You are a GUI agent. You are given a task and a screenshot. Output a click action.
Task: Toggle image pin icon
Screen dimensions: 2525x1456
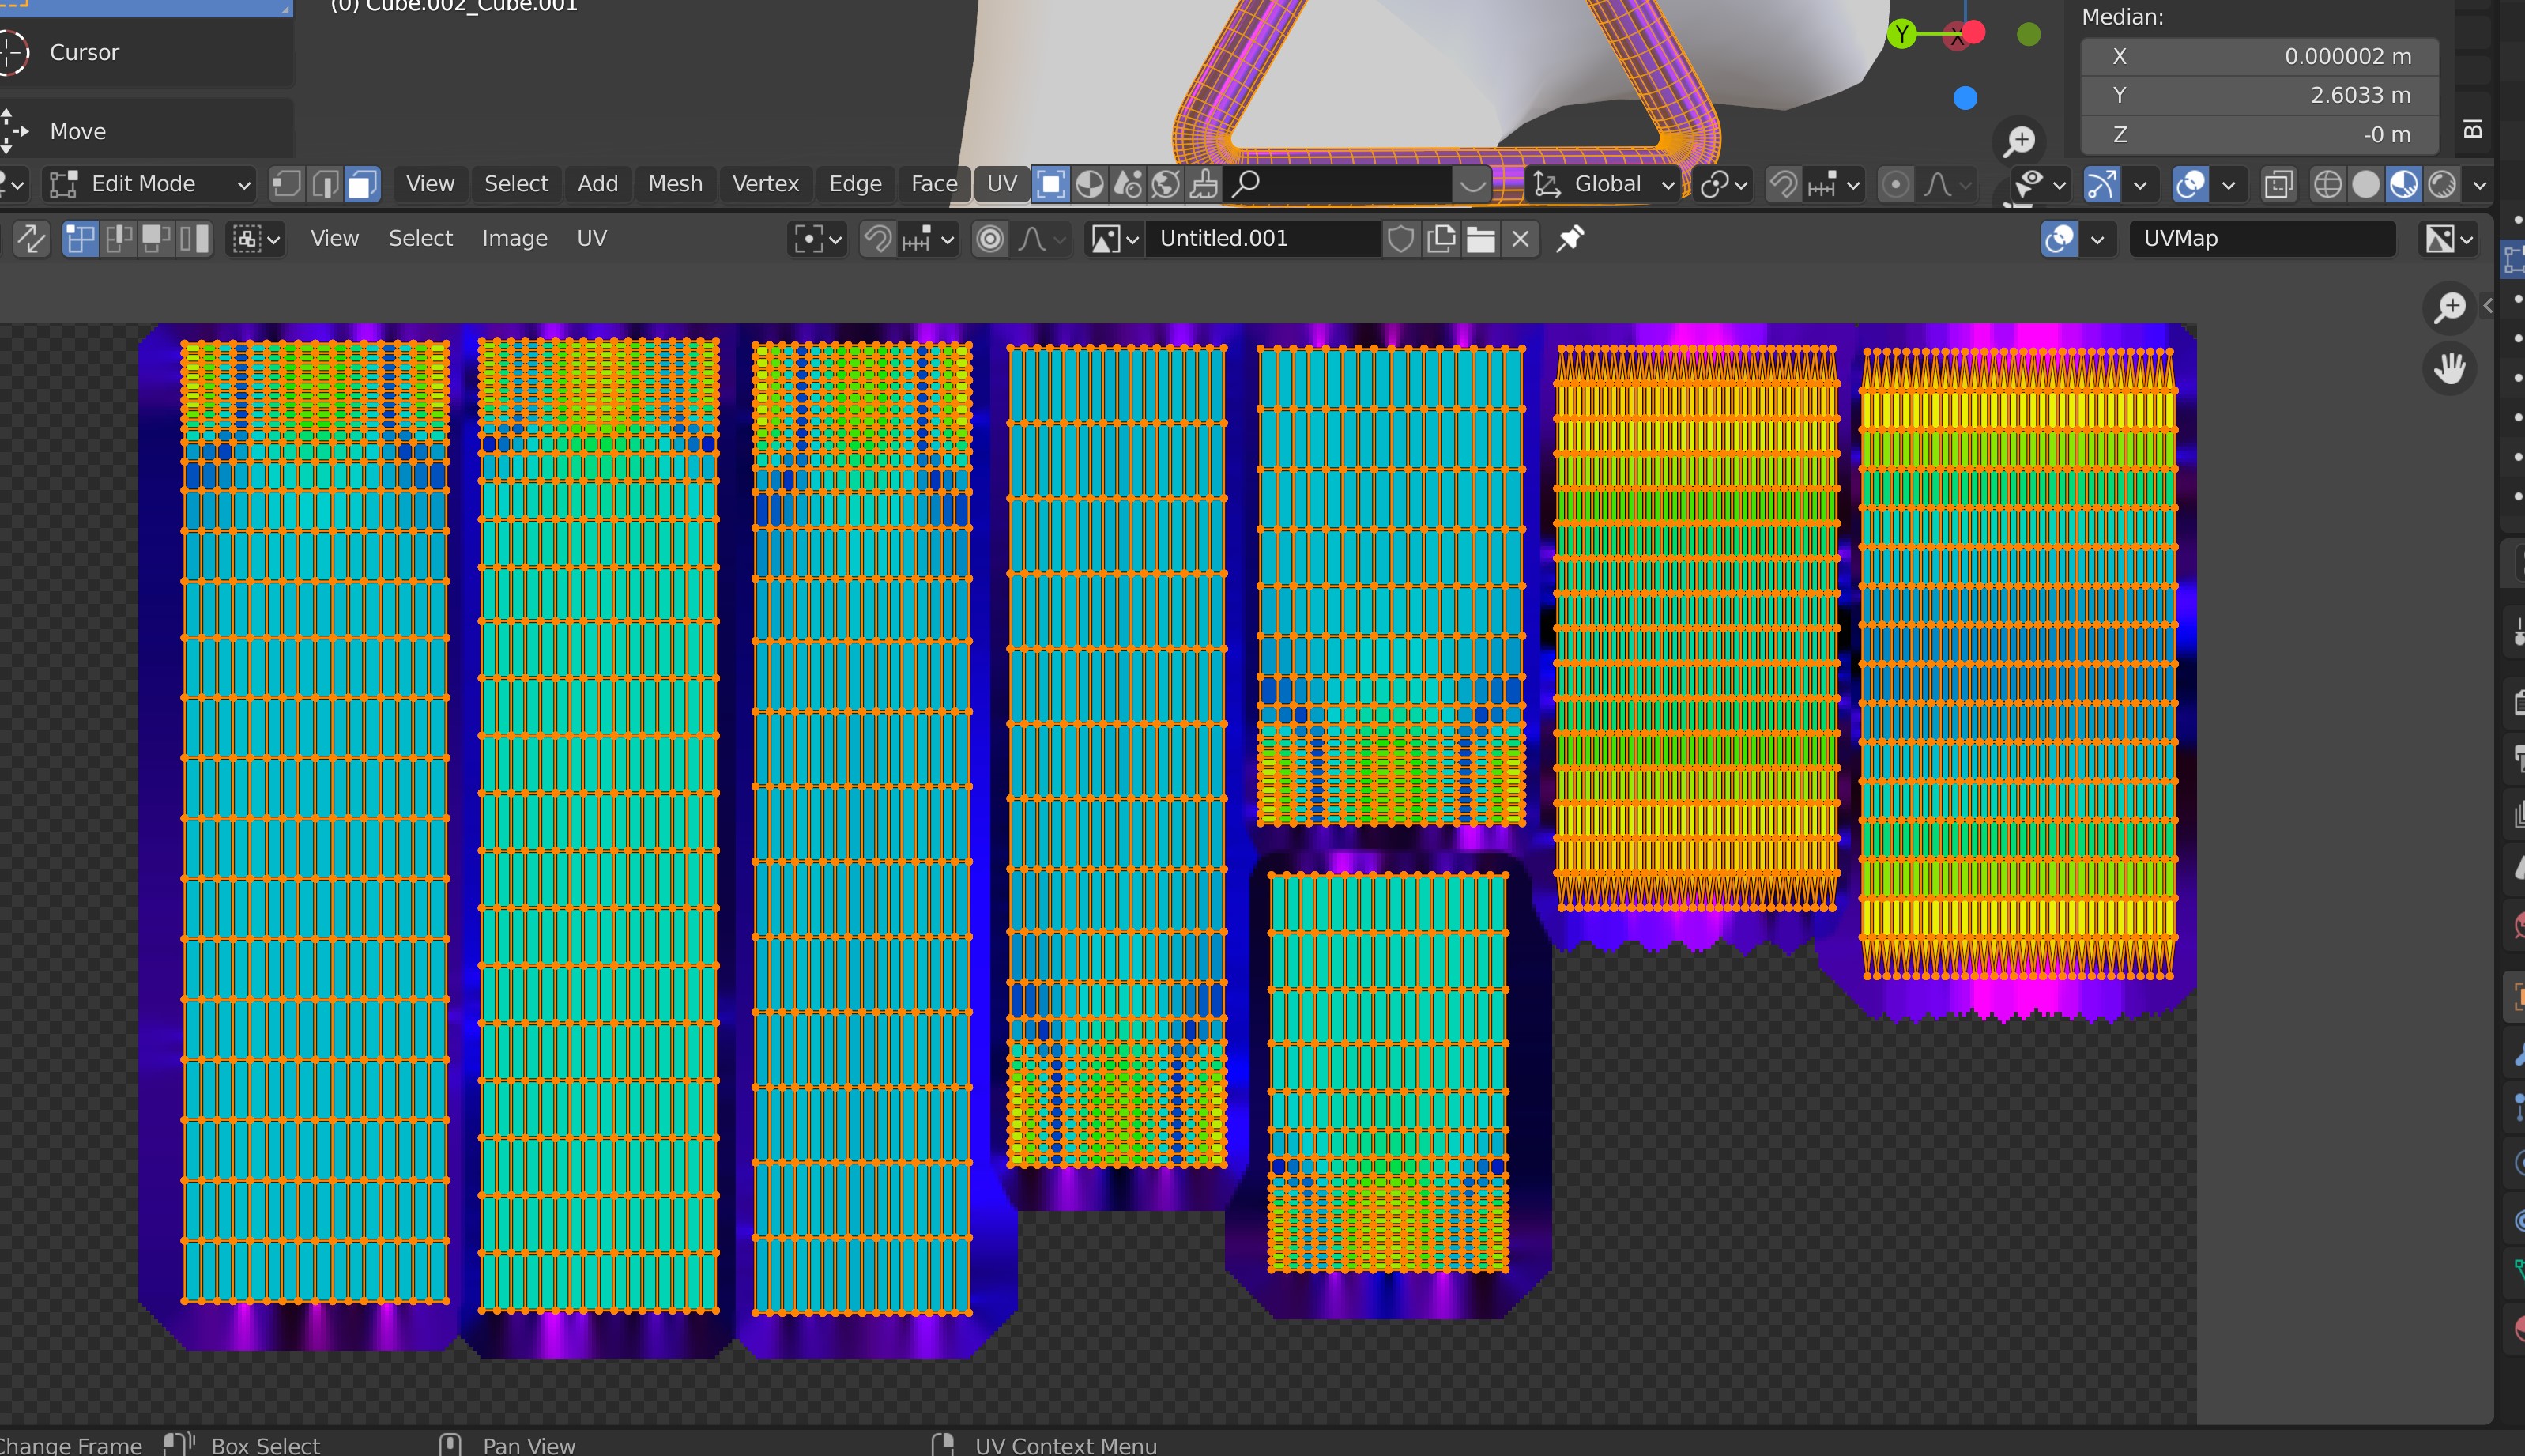click(x=1570, y=238)
